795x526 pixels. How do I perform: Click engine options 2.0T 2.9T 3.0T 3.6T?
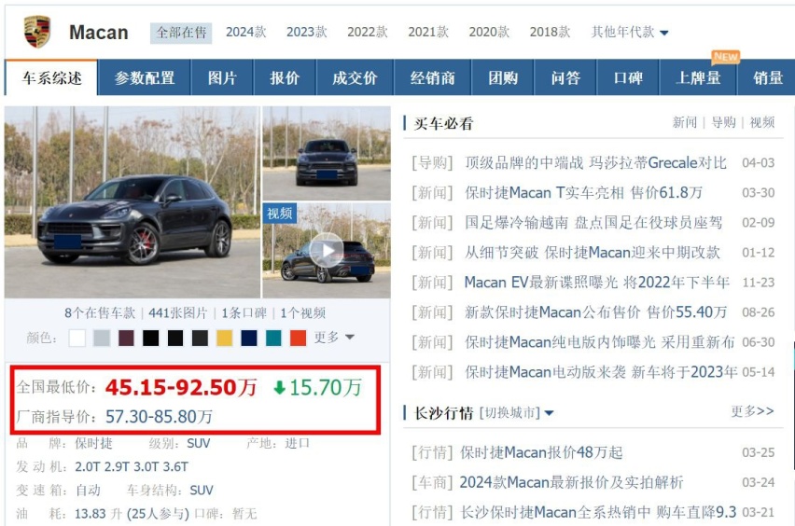pyautogui.click(x=132, y=466)
